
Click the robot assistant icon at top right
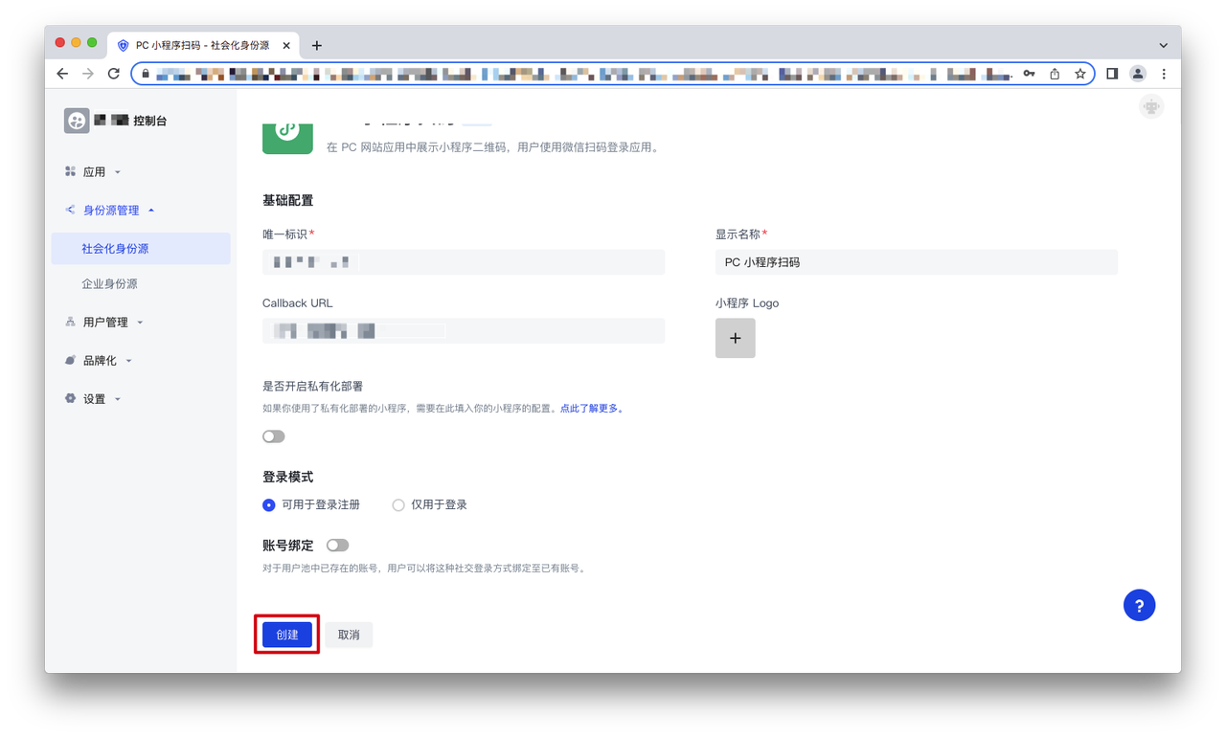(1151, 106)
